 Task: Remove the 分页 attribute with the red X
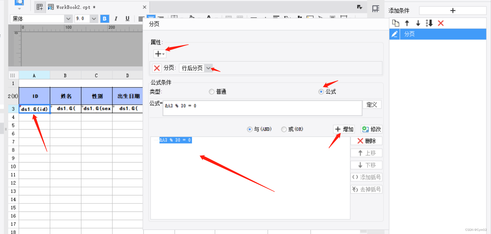[157, 68]
